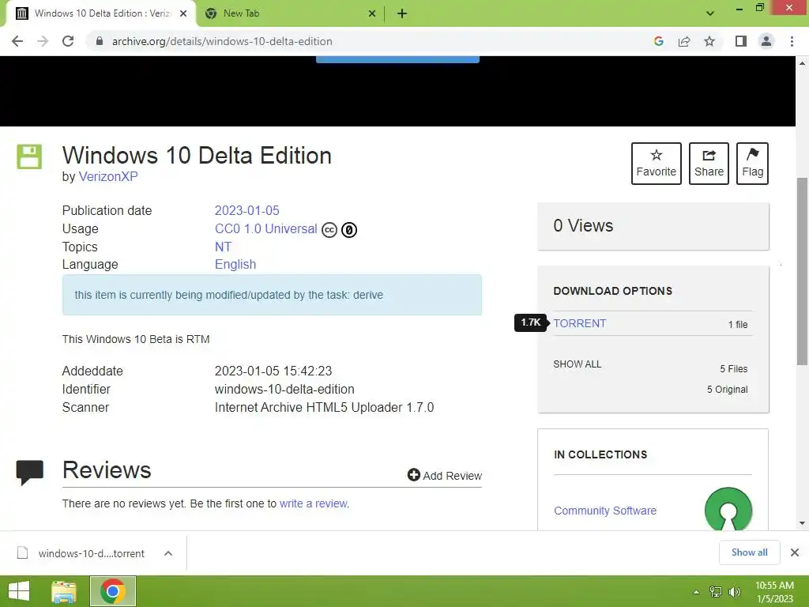The height and width of the screenshot is (607, 809).
Task: Click the Share item button
Action: pos(709,164)
